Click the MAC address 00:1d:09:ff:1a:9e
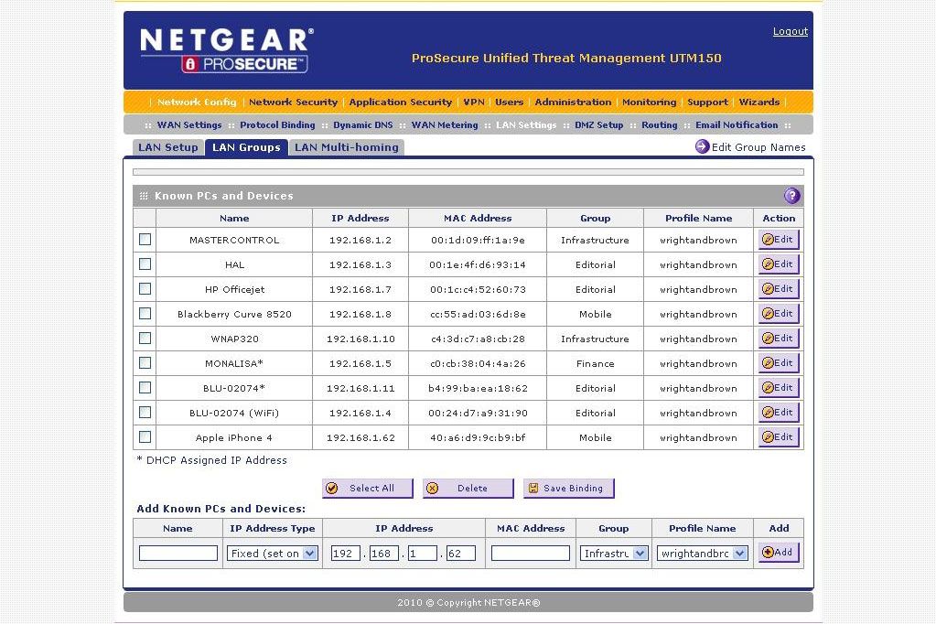The width and height of the screenshot is (936, 624). tap(478, 240)
